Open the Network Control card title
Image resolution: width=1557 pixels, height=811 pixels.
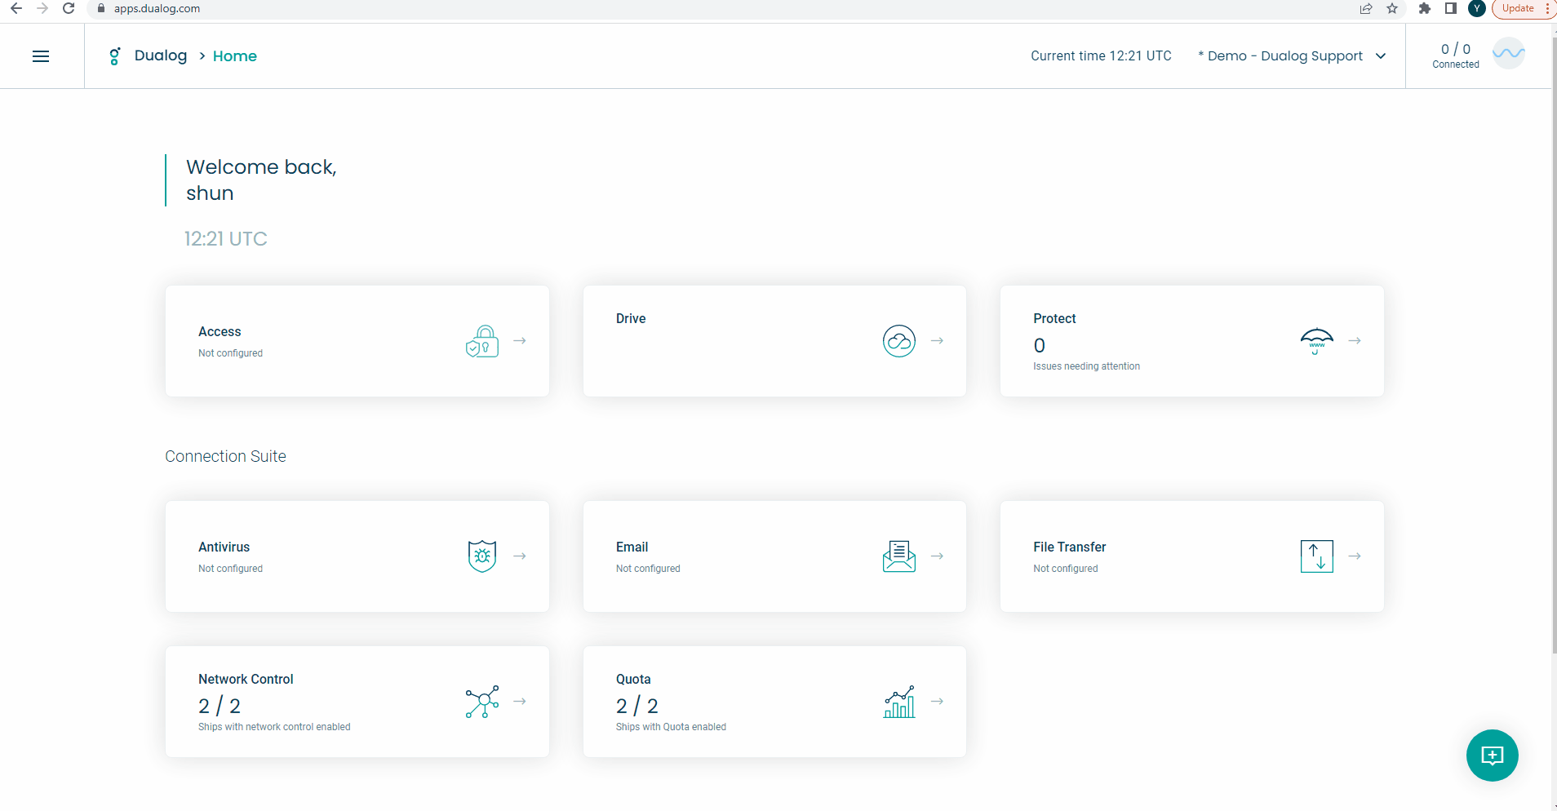[246, 680]
